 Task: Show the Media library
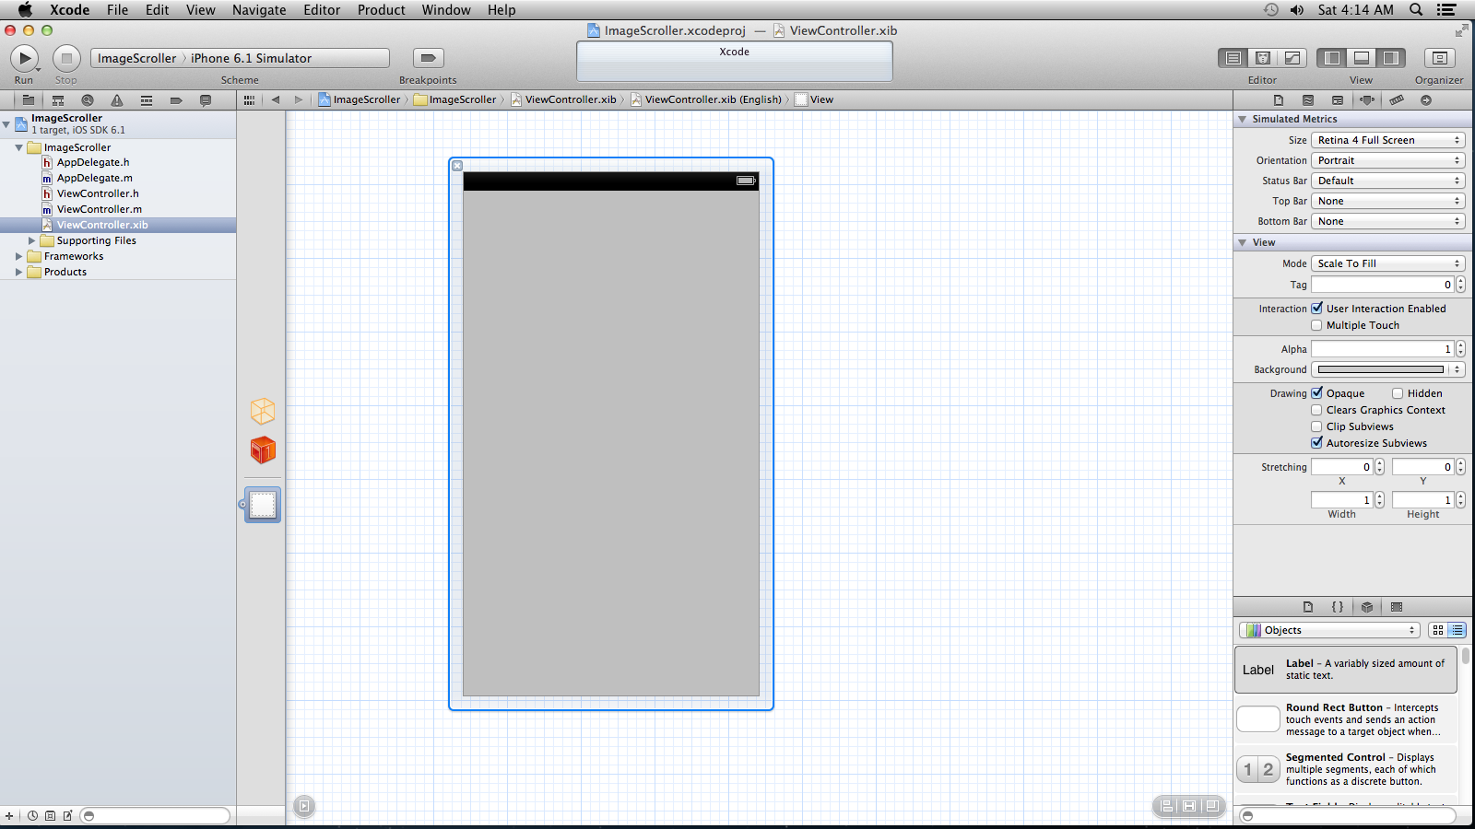coord(1397,607)
